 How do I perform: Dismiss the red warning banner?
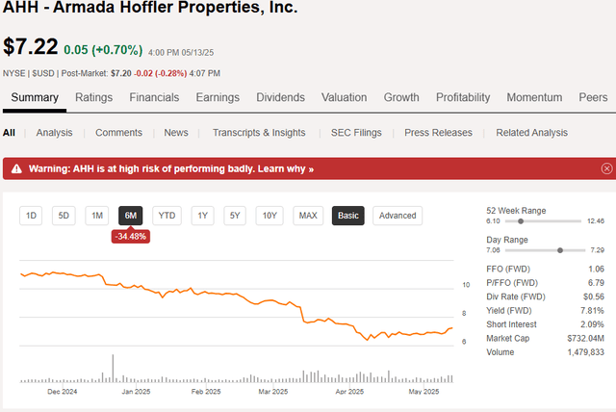click(x=606, y=168)
